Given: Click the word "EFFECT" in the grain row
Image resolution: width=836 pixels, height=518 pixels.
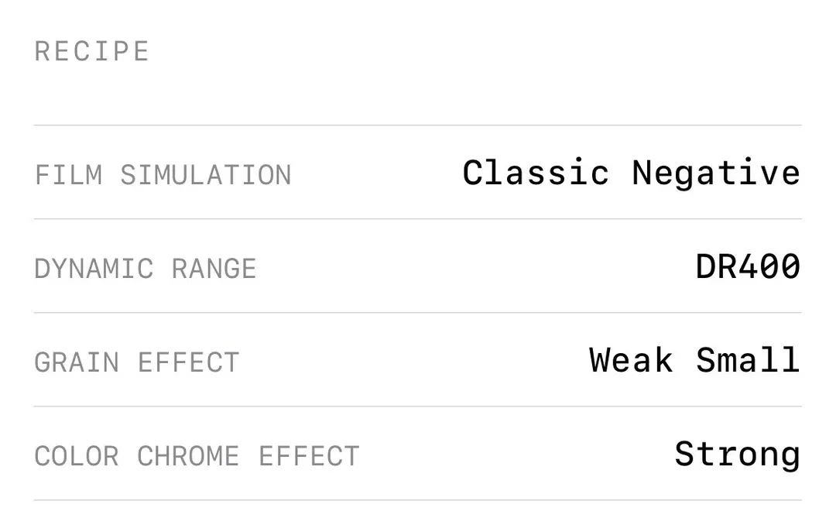Looking at the screenshot, I should tap(189, 362).
